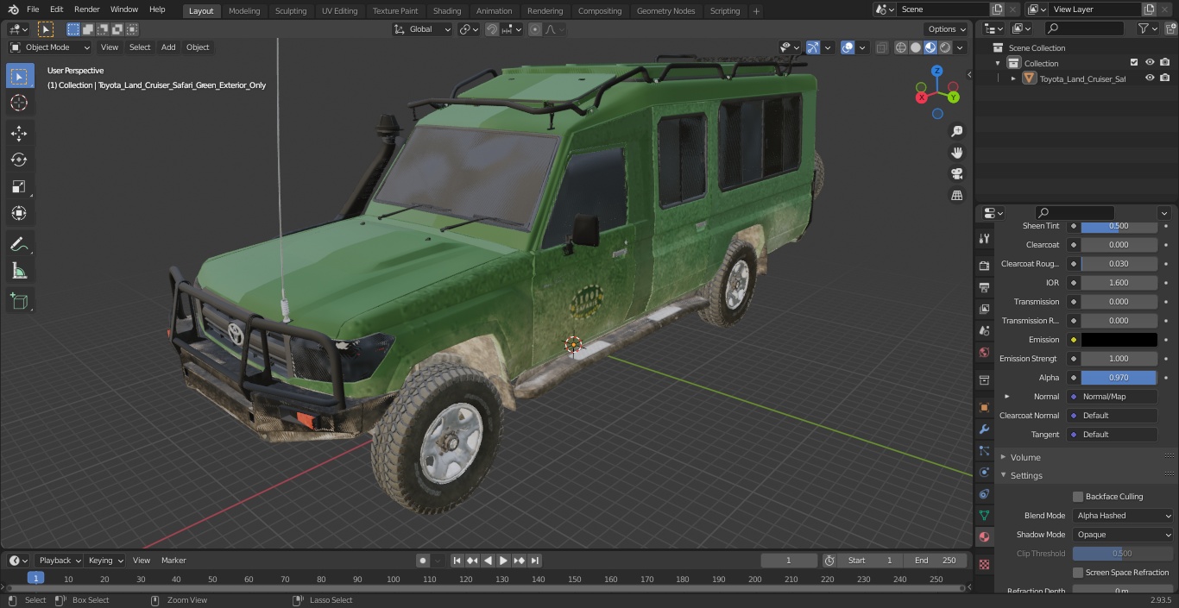Activate the Rotate tool
This screenshot has width=1179, height=608.
point(19,160)
